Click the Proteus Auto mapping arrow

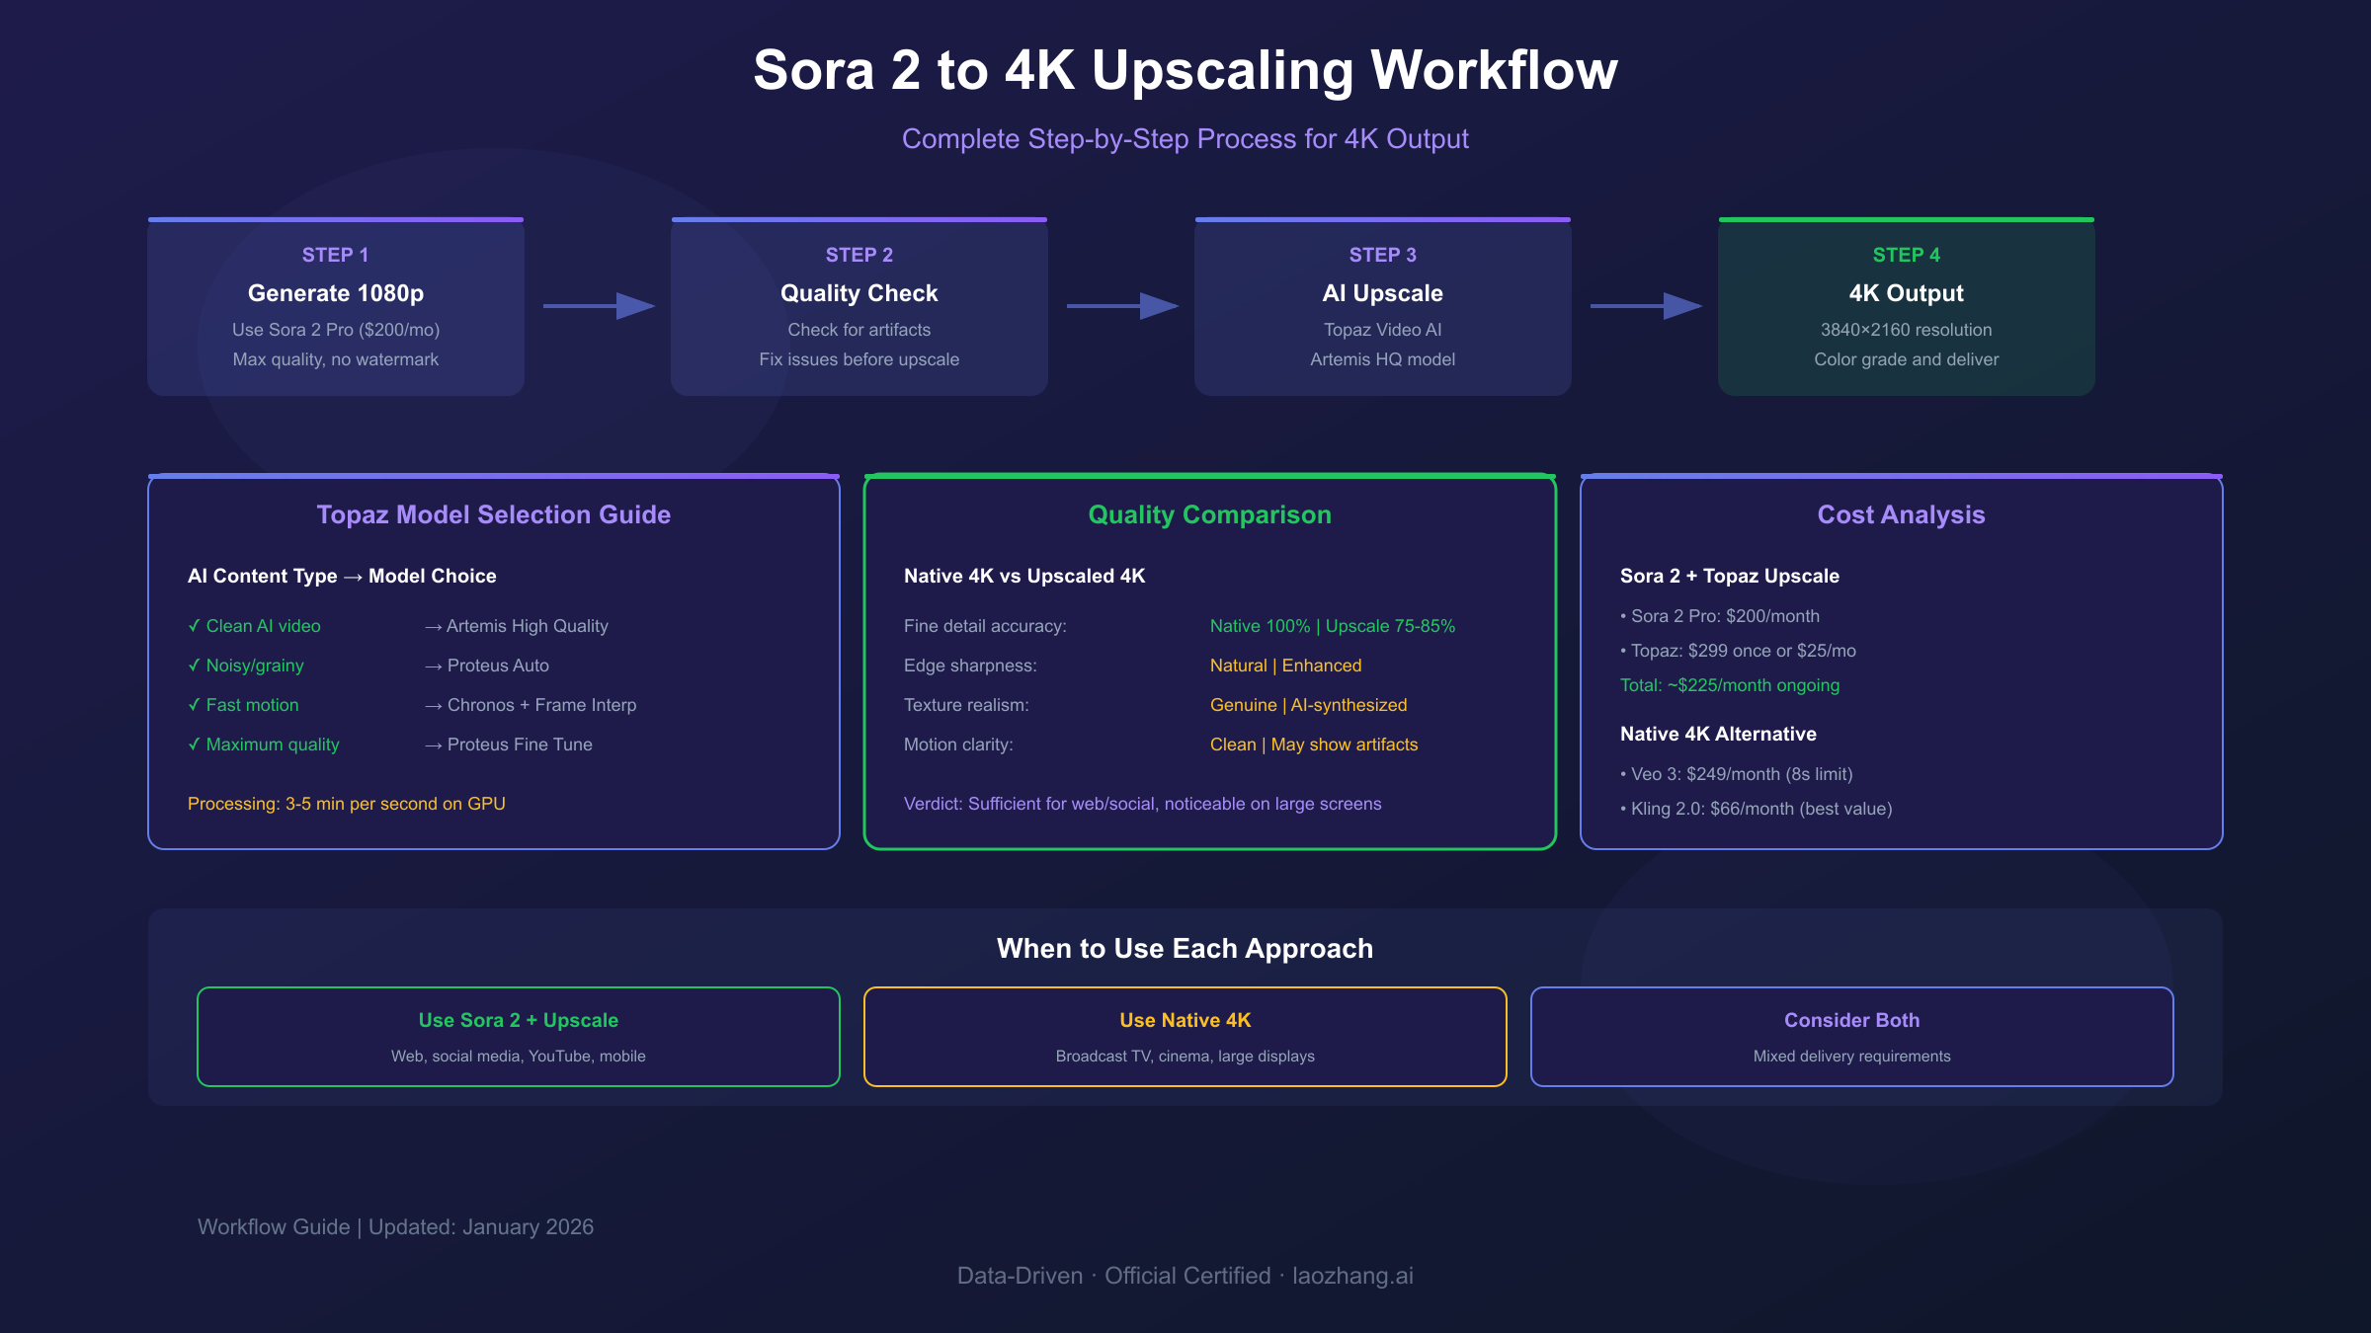coord(433,665)
